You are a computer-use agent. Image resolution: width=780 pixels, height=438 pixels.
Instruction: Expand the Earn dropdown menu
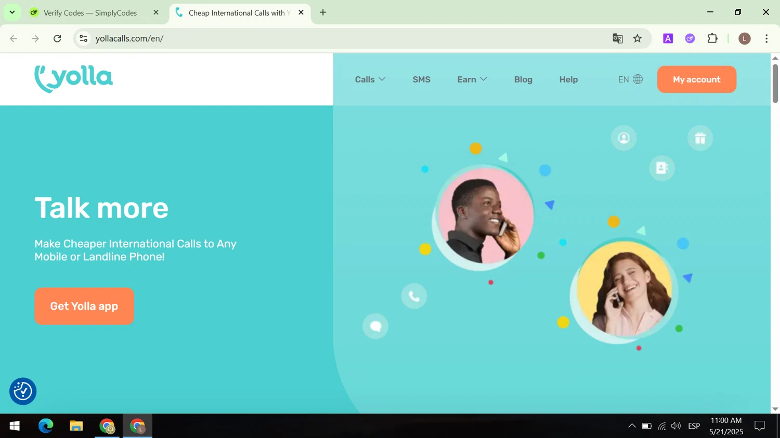click(472, 79)
